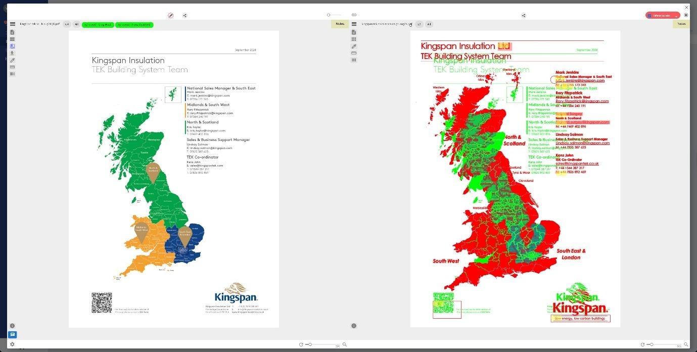
Task: Click the first green Approved status badge
Action: pos(98,24)
